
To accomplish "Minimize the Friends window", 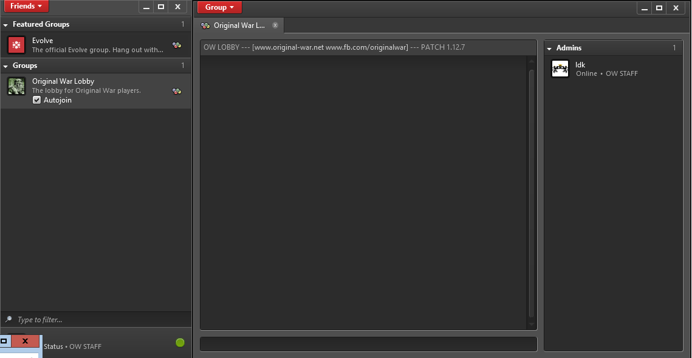I will 146,7.
